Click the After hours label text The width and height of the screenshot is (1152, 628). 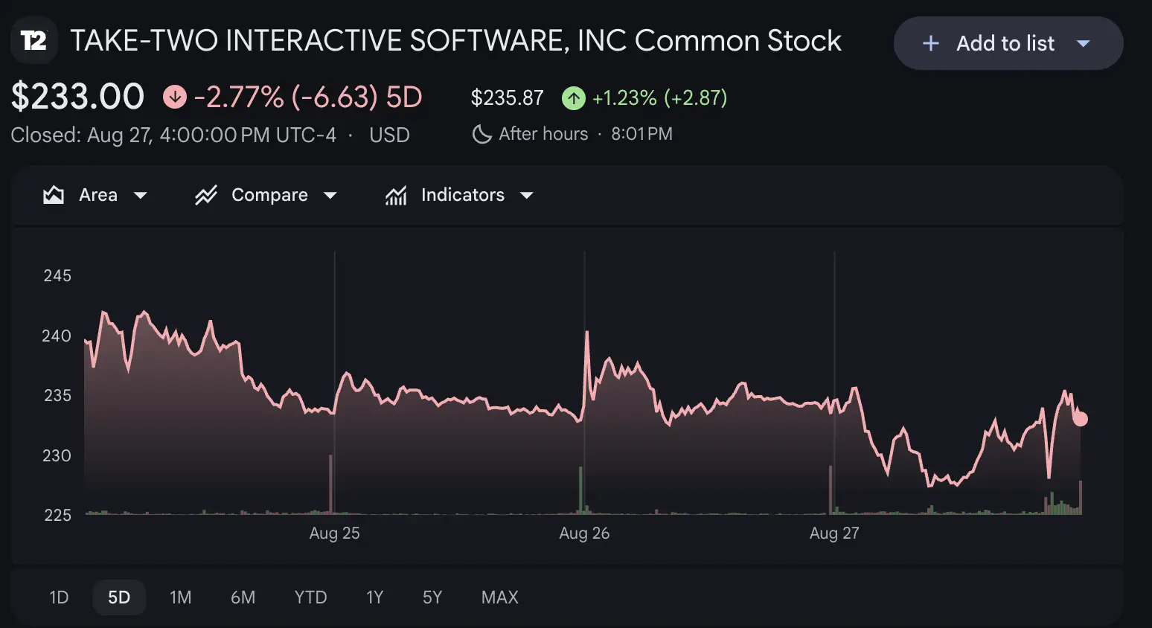click(x=543, y=134)
